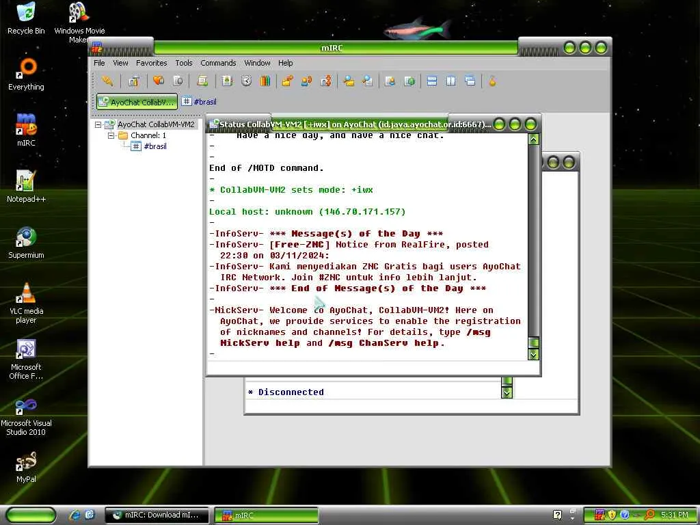Open the Channels list toolbar icon
This screenshot has height=525, width=700.
coord(178,81)
